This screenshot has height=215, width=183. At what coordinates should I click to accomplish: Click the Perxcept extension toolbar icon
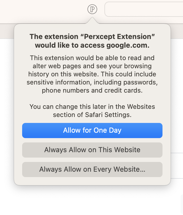click(x=92, y=9)
